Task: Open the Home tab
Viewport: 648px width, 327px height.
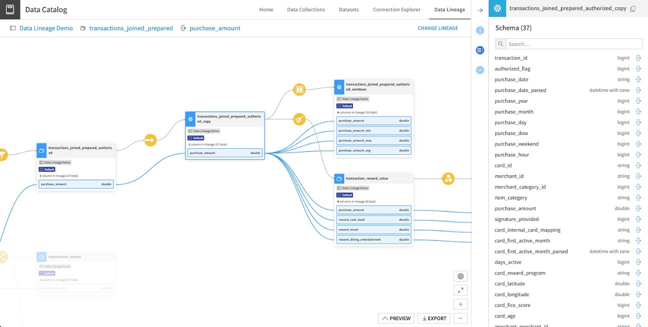Action: (266, 9)
